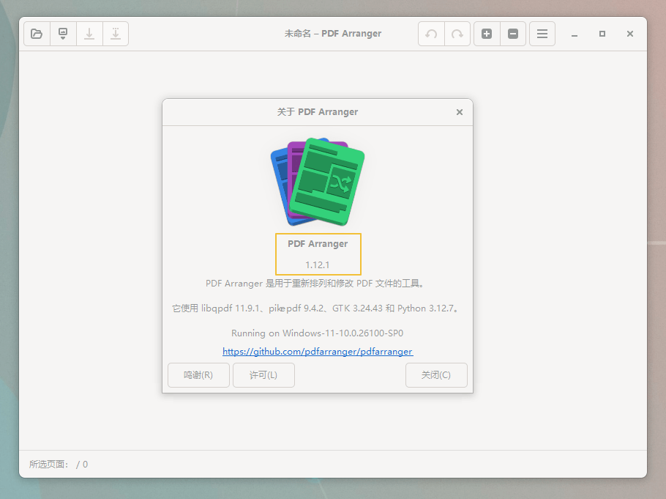
Task: Open the pdfarranger GitHub link
Action: 318,352
